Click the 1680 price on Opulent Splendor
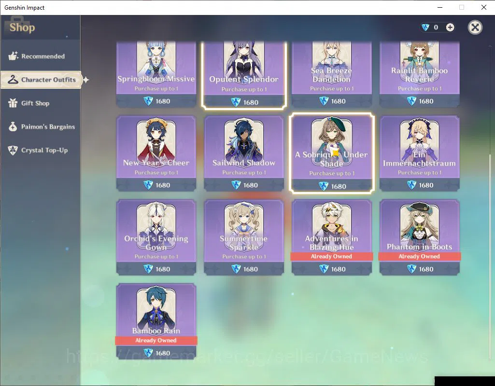Viewport: 495px width, 386px height. click(251, 102)
